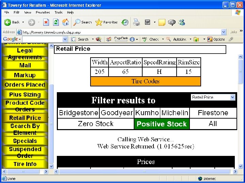Open the Search magnifier in IE toolbar

point(77,22)
